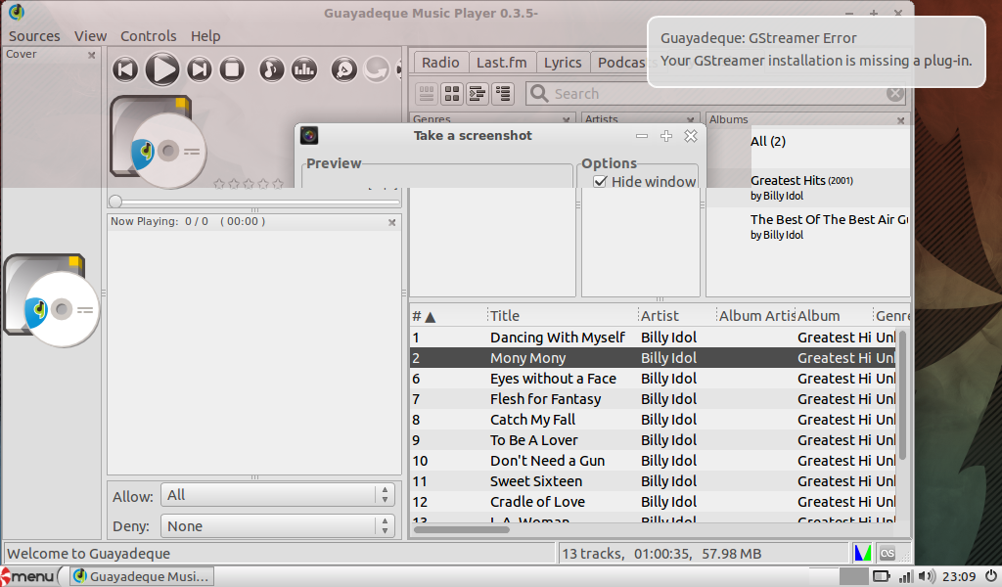Toggle the repeat/loop arrow button
1002x587 pixels.
point(377,69)
